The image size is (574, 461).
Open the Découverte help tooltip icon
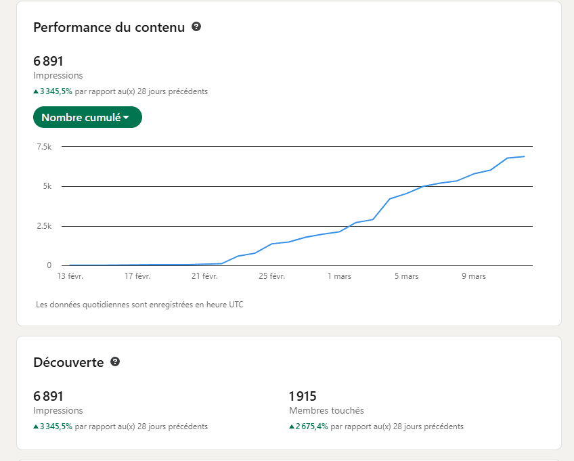coord(114,362)
